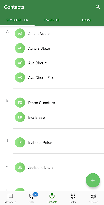The image size is (104, 205).
Task: Open Ethan Quantum contact
Action: pos(58,103)
